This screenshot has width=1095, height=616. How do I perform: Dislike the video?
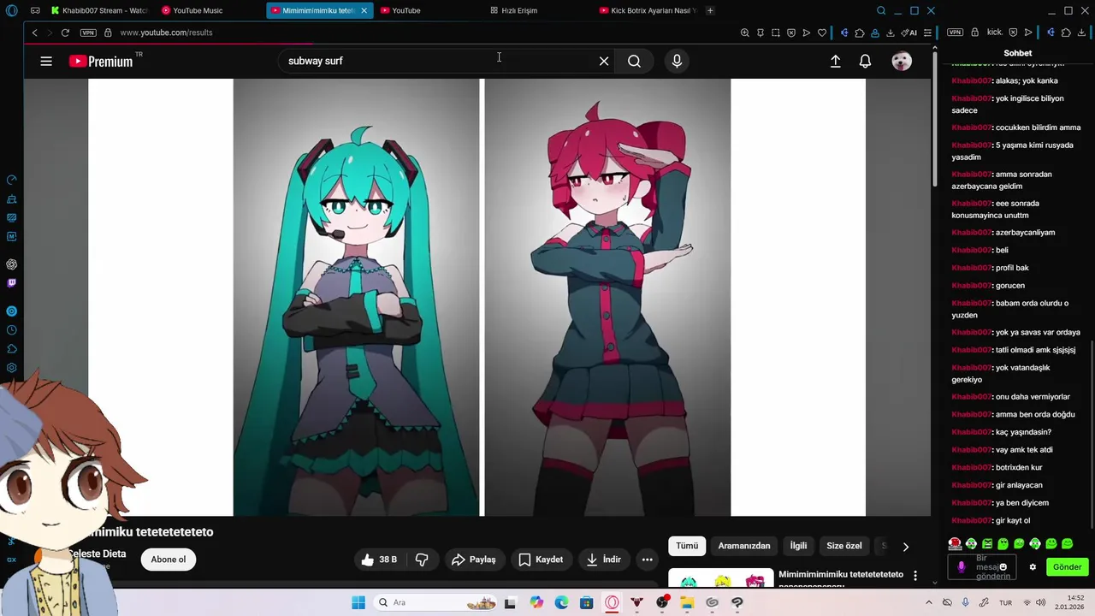pyautogui.click(x=422, y=560)
